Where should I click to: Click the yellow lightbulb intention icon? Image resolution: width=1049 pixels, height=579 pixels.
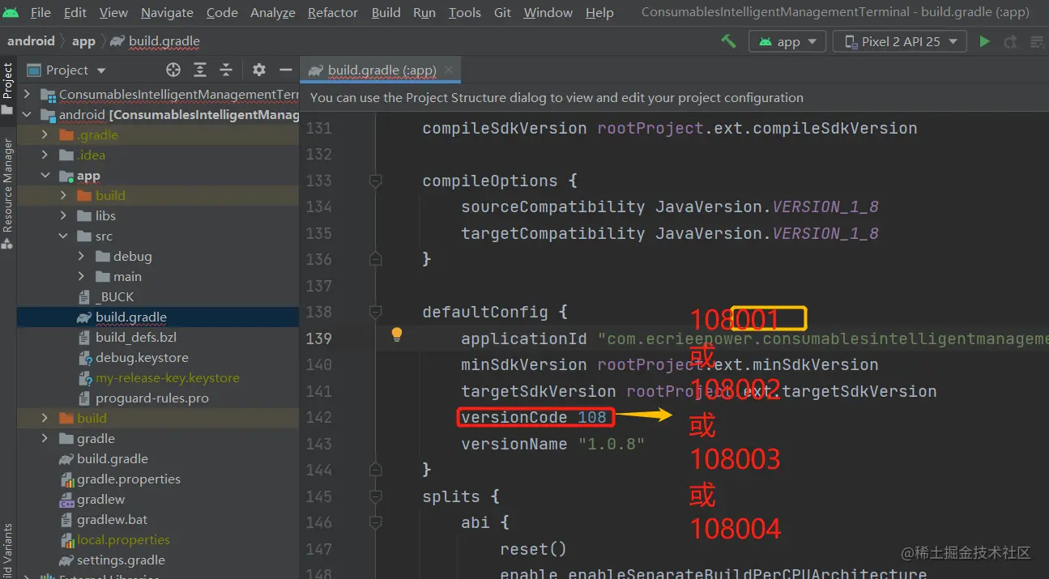[397, 334]
